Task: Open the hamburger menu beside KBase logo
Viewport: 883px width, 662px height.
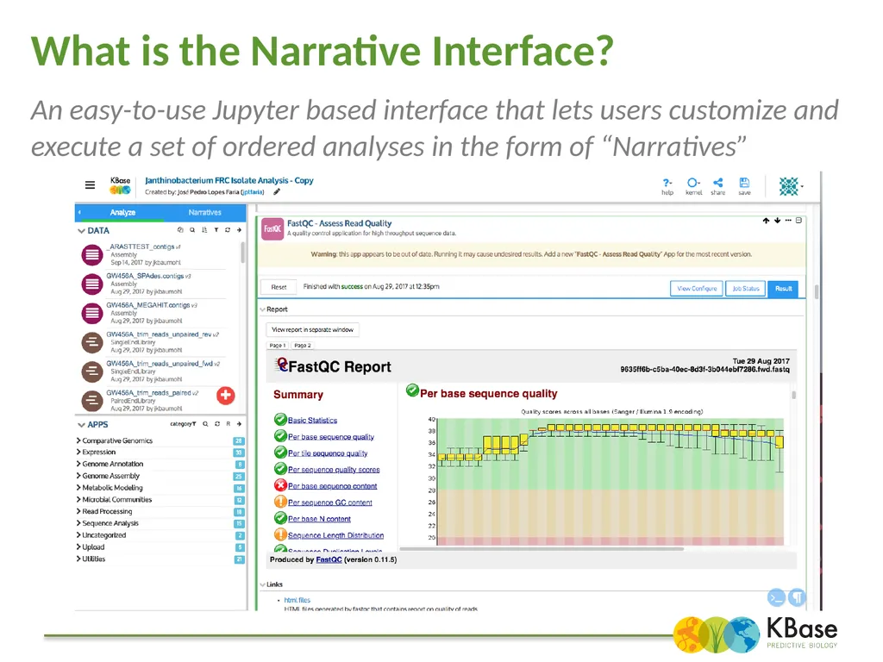Action: [90, 184]
